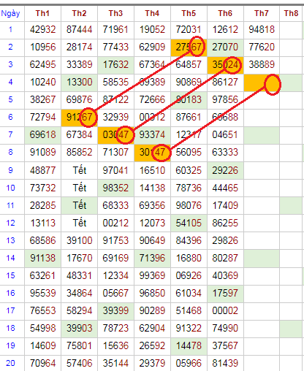Select day number 14 link
This screenshot has width=304, height=371.
coord(10,258)
